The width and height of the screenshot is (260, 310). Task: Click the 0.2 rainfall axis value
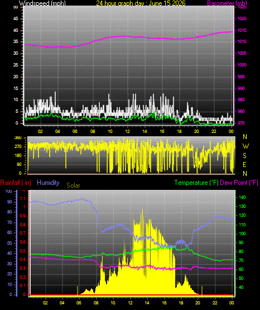point(23,277)
